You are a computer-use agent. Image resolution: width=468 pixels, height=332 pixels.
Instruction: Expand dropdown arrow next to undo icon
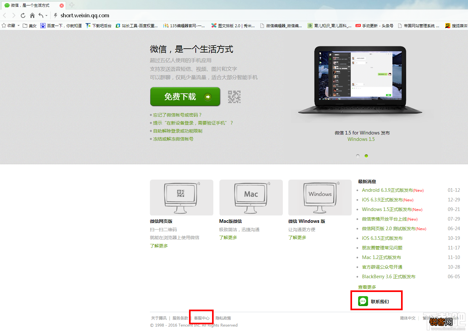point(46,15)
